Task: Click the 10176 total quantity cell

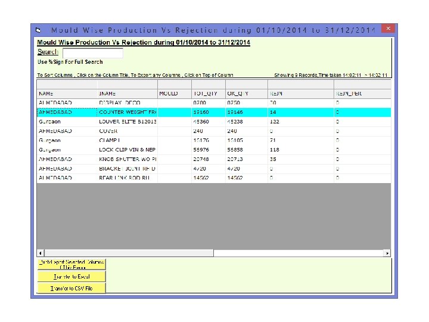Action: click(209, 141)
